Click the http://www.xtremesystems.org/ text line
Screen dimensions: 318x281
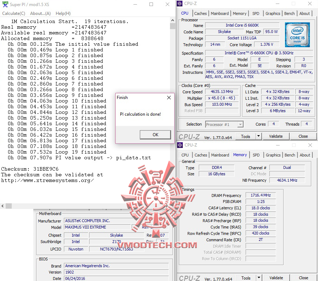tap(48, 181)
